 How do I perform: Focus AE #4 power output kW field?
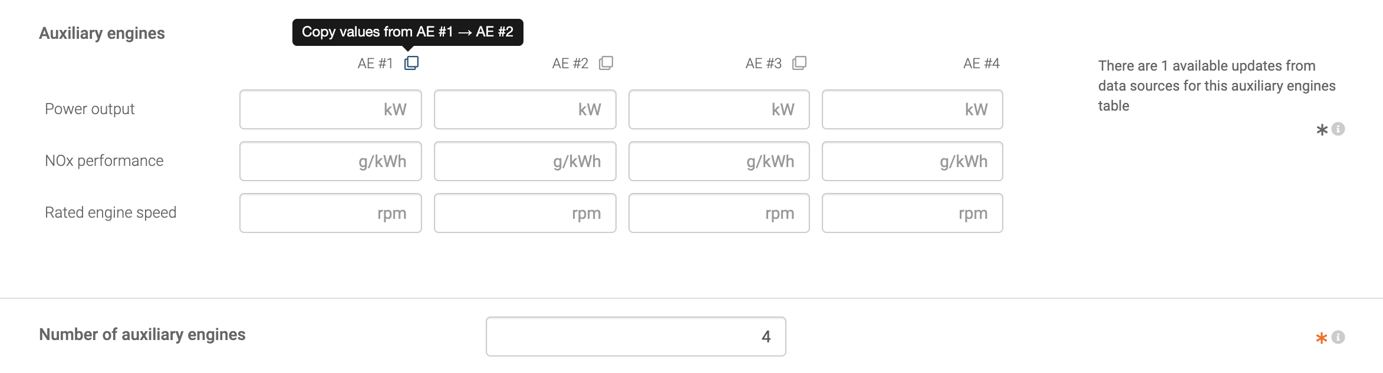point(913,109)
